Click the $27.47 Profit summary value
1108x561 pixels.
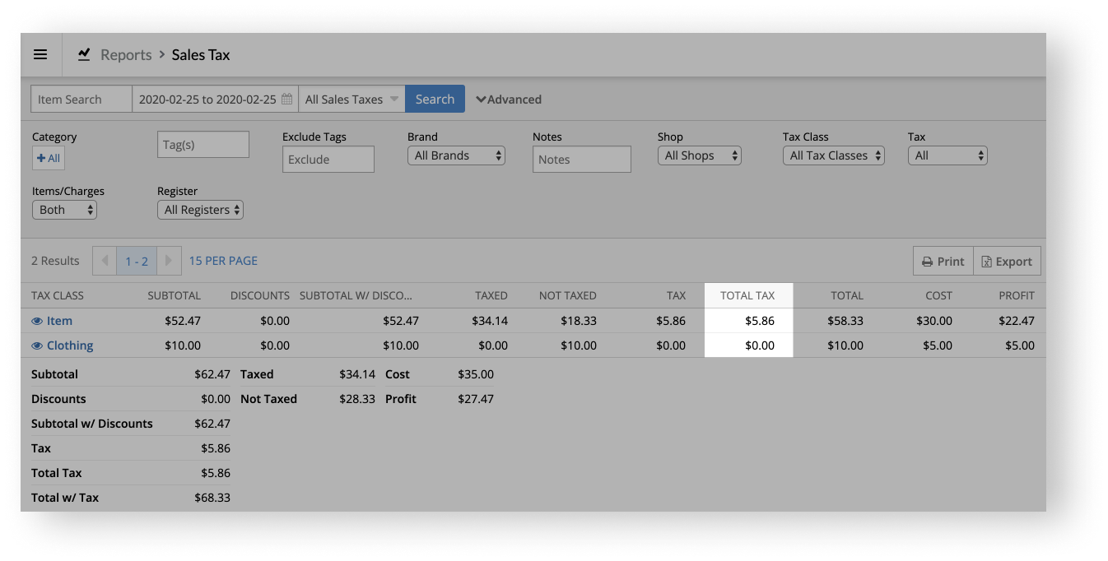click(476, 399)
